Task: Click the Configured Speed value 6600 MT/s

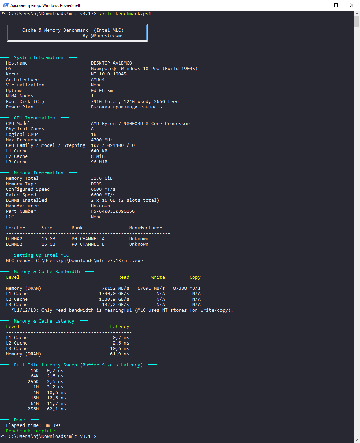Action: (103, 189)
